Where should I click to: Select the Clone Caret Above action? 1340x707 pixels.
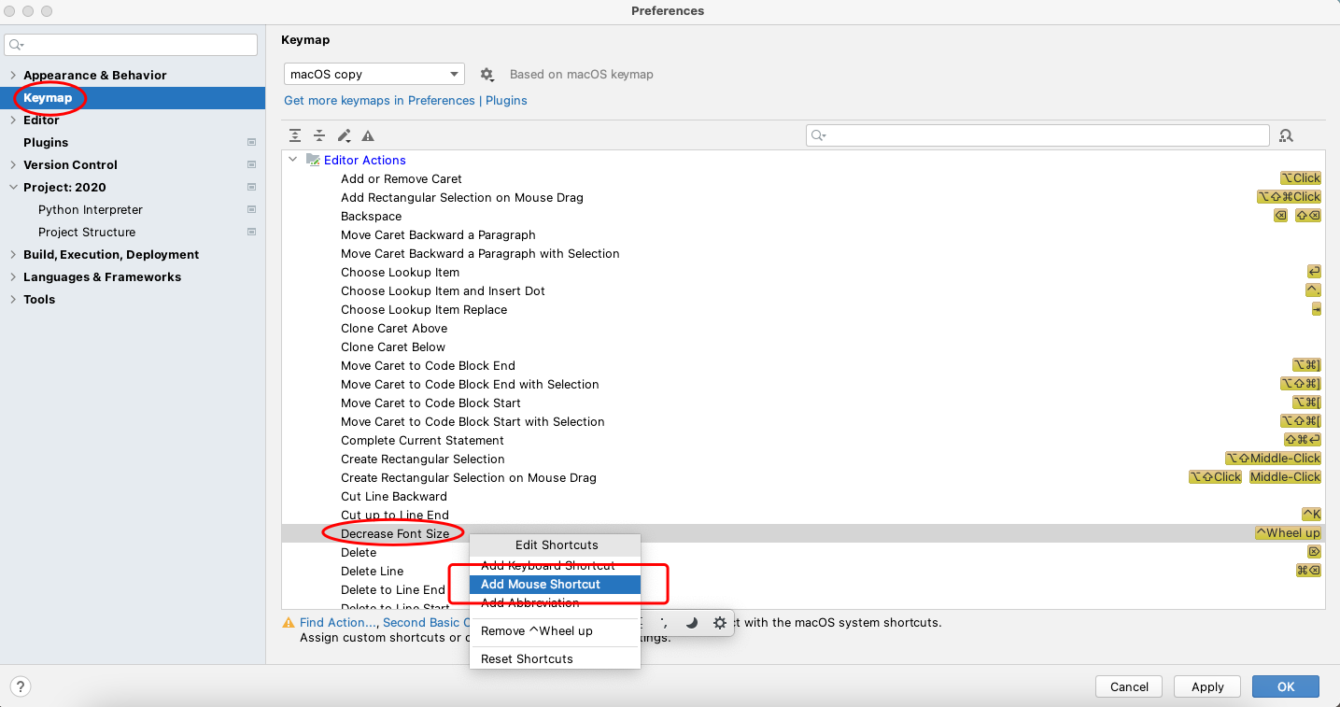click(x=803, y=328)
